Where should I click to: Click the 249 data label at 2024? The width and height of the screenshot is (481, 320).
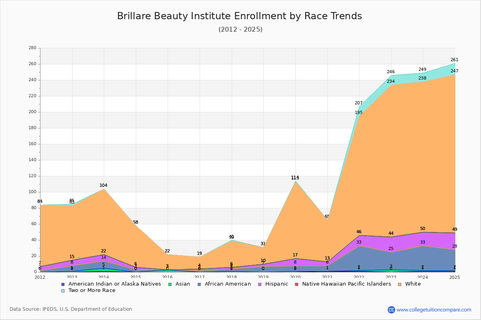click(x=422, y=70)
